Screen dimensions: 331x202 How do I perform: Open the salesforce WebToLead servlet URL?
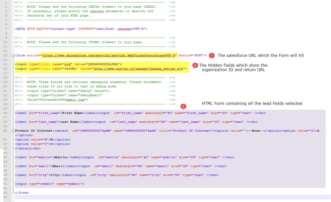(109, 56)
